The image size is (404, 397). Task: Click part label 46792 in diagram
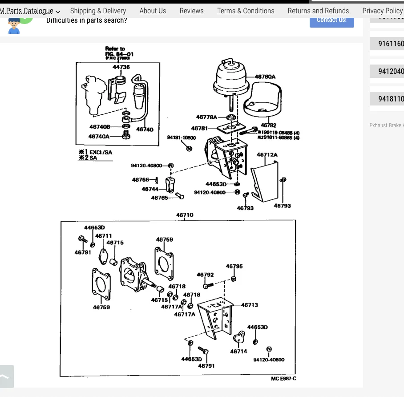[205, 275]
